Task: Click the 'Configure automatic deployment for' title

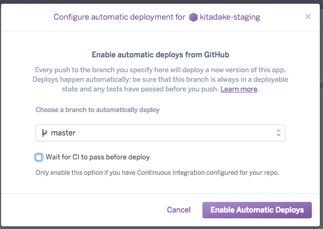Action: [x=120, y=17]
